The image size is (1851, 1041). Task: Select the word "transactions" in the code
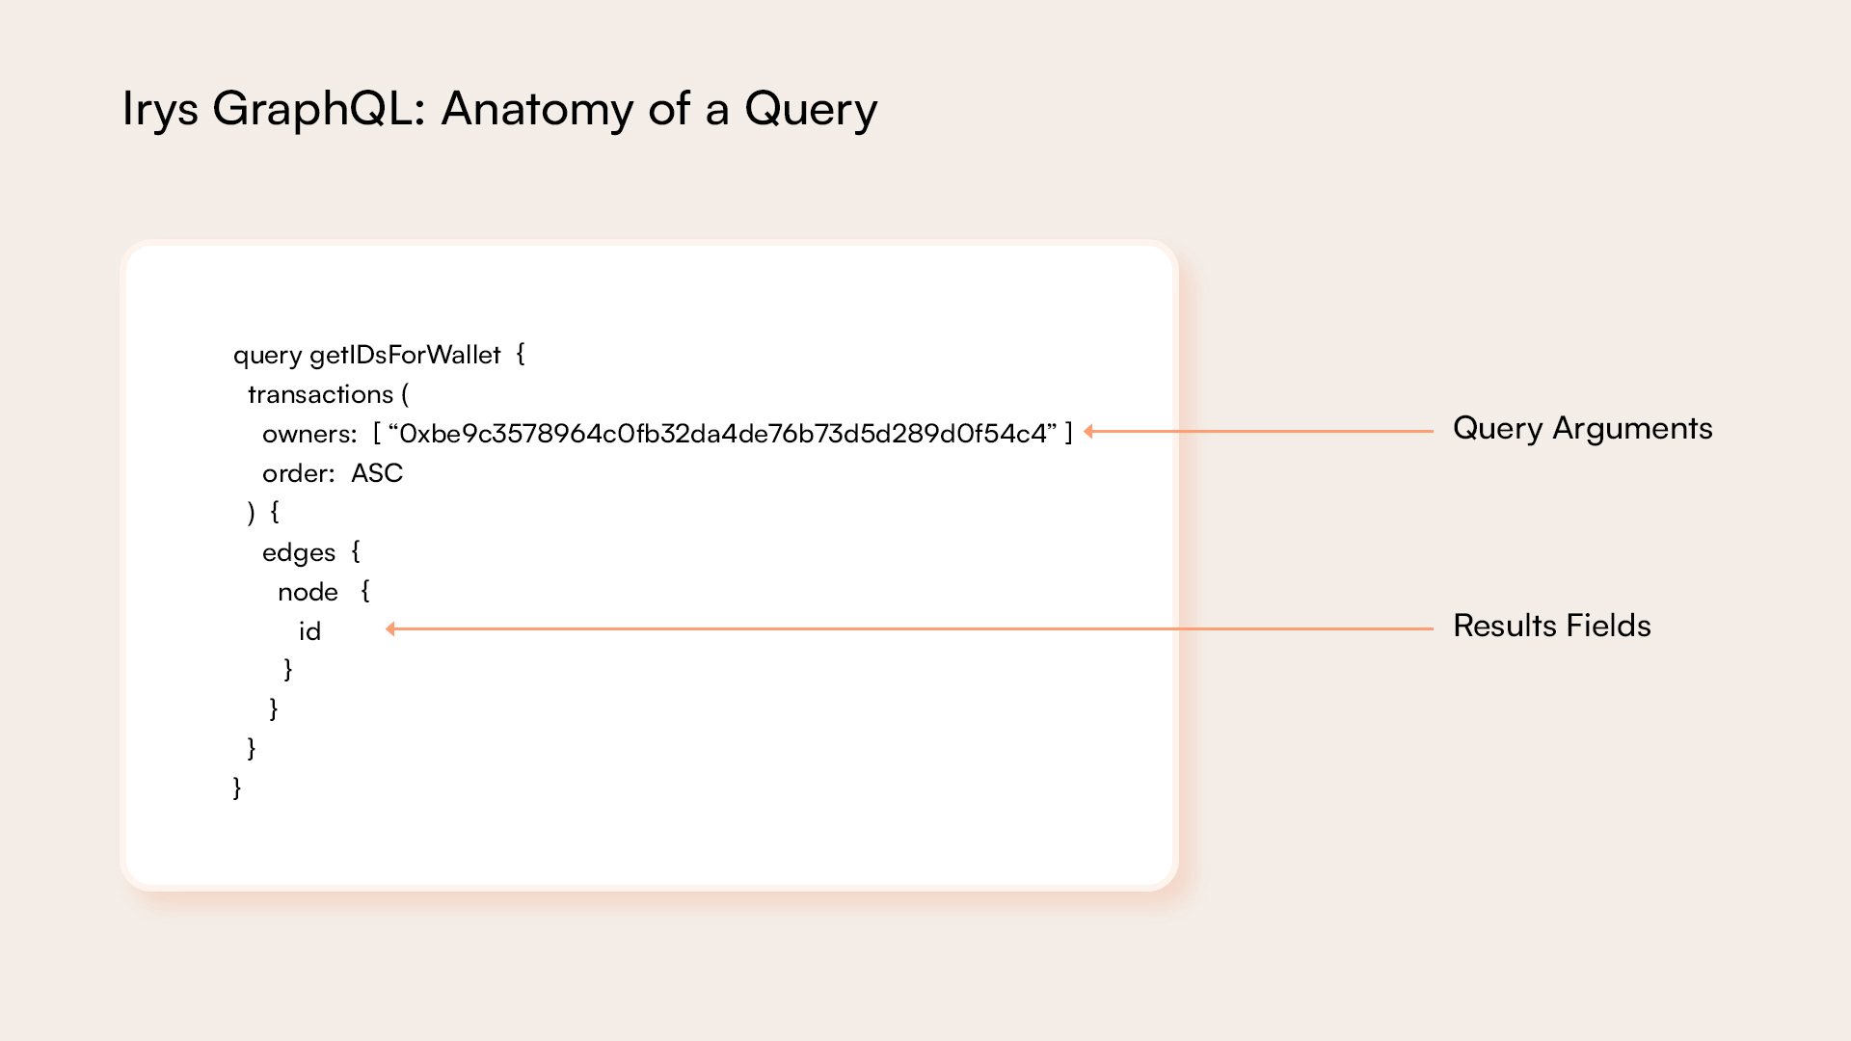[320, 394]
